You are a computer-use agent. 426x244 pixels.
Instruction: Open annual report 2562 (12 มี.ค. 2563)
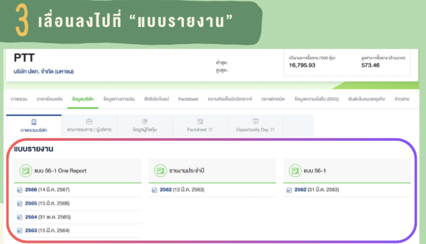coord(182,189)
